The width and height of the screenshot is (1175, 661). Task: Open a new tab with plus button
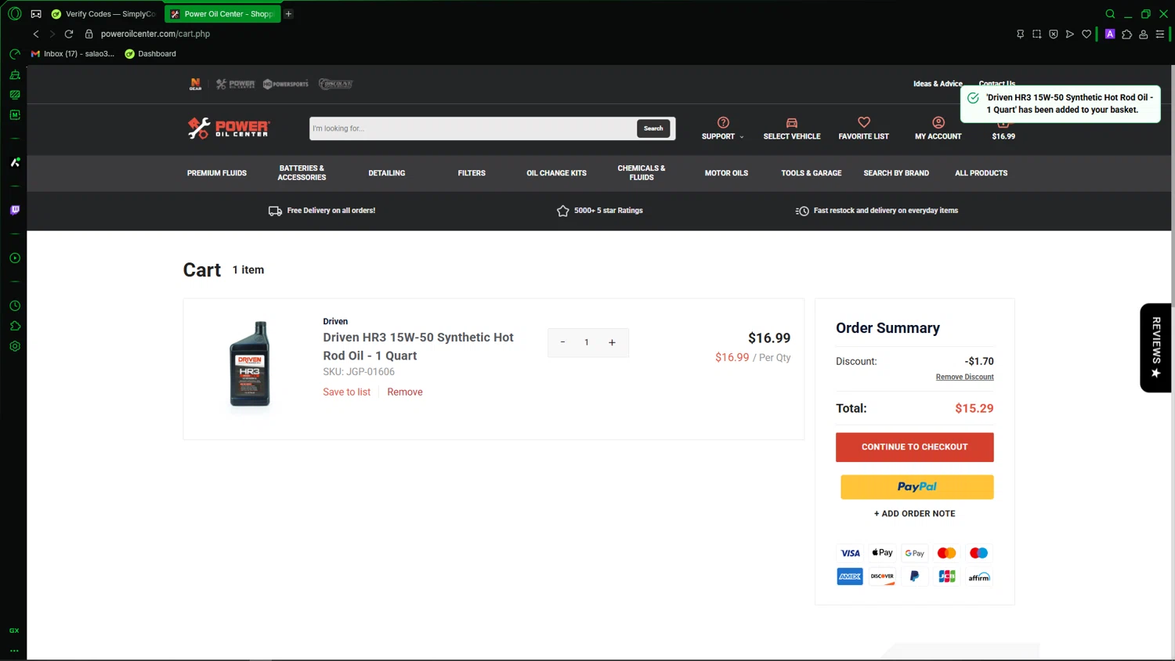click(288, 13)
